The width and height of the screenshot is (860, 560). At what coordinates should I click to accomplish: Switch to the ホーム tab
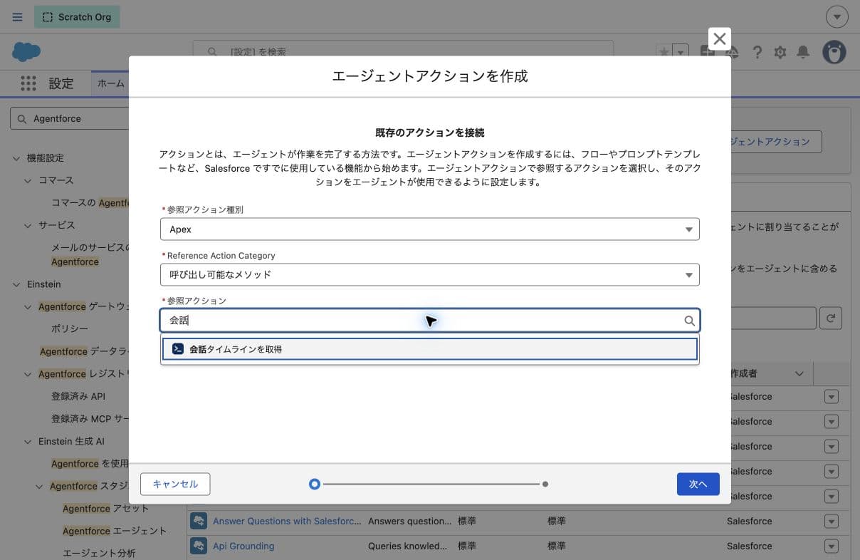(110, 83)
